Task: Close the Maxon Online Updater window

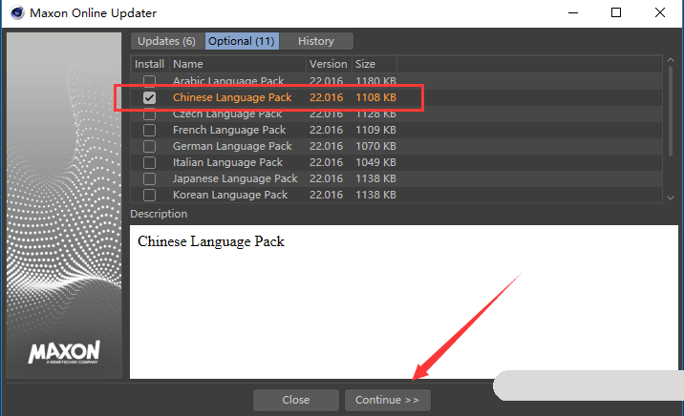Action: 660,12
